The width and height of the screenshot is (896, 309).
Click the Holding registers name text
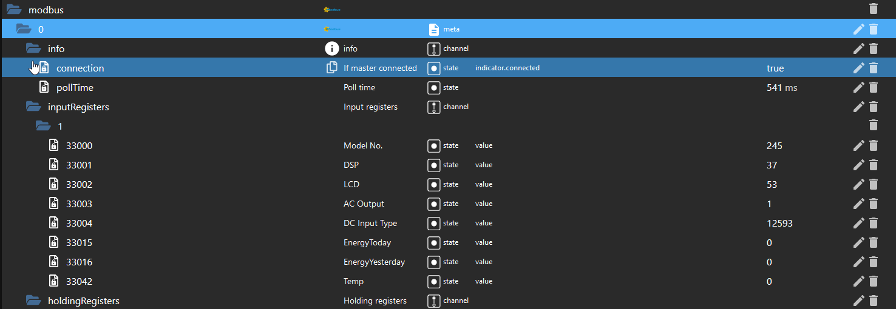click(375, 301)
